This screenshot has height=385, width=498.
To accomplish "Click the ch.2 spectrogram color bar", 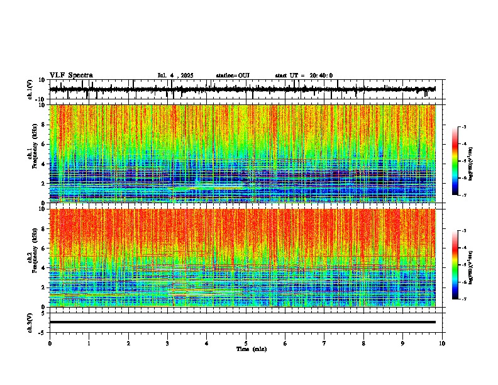I will pyautogui.click(x=455, y=265).
